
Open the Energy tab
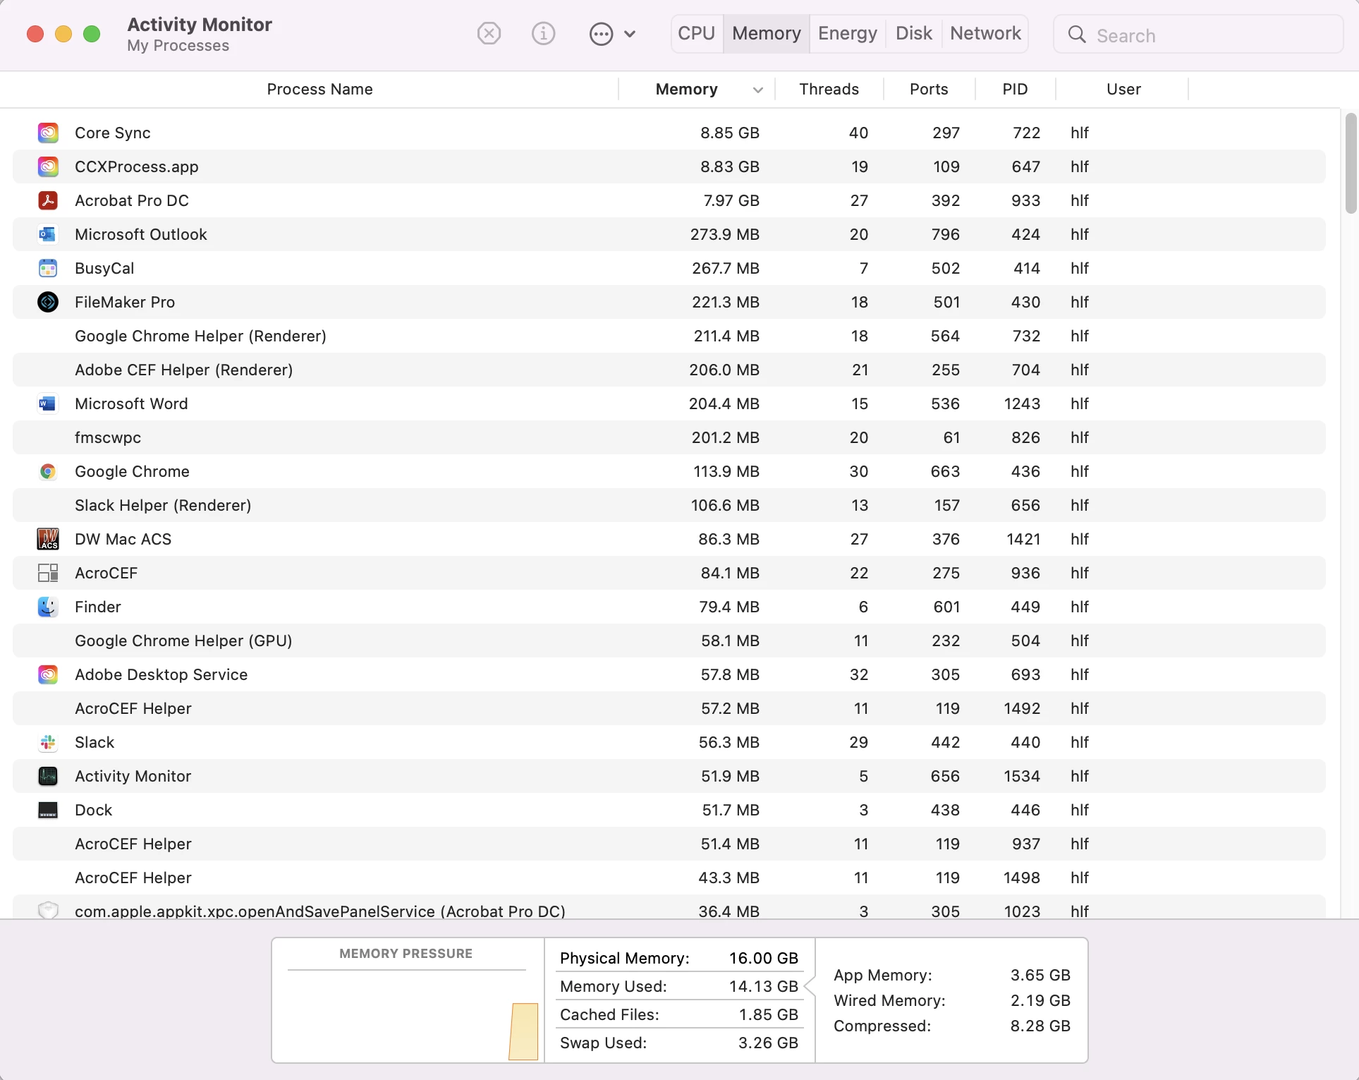pos(847,33)
